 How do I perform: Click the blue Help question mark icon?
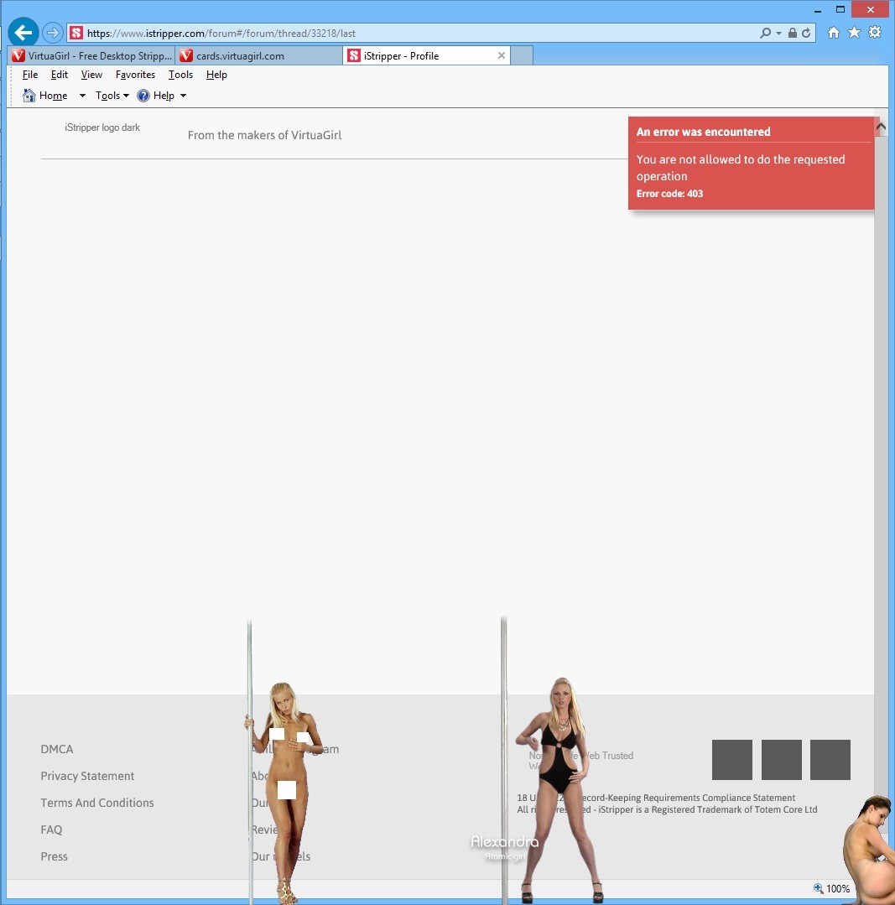pyautogui.click(x=143, y=96)
